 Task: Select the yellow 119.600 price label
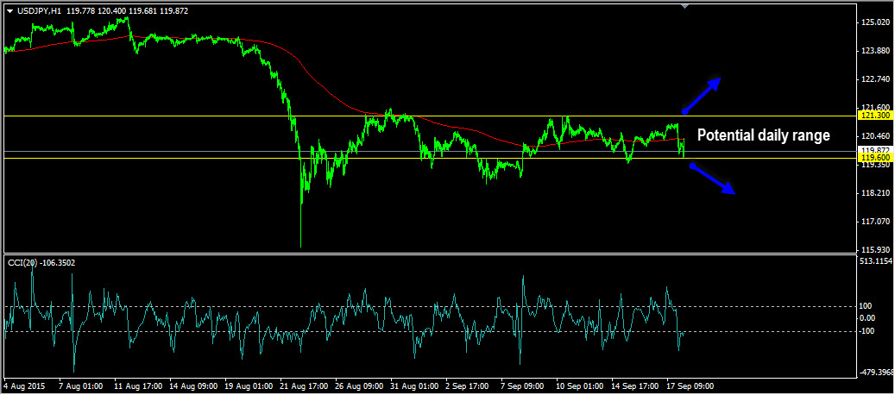(x=876, y=158)
